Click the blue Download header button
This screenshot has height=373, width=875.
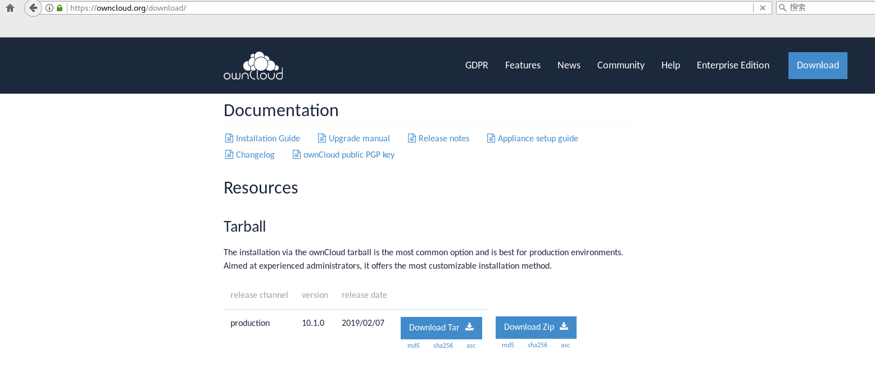(818, 66)
